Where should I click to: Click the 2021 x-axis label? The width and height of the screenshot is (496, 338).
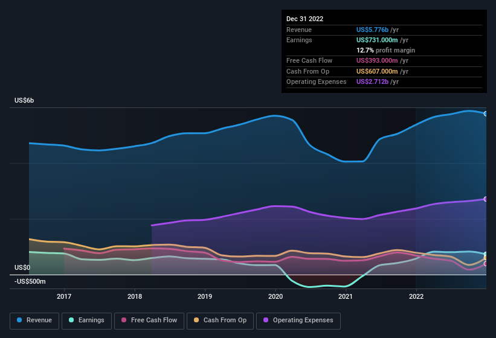[x=346, y=296]
